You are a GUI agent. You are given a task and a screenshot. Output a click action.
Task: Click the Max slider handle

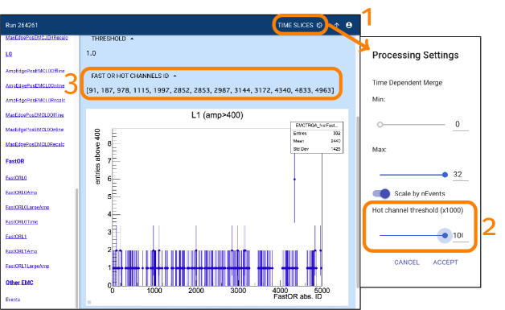click(445, 175)
